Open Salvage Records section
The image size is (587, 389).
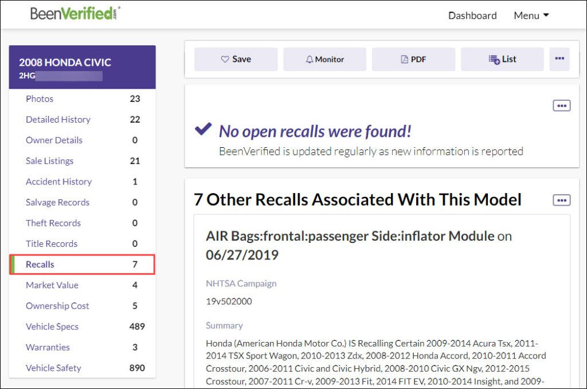tap(58, 202)
